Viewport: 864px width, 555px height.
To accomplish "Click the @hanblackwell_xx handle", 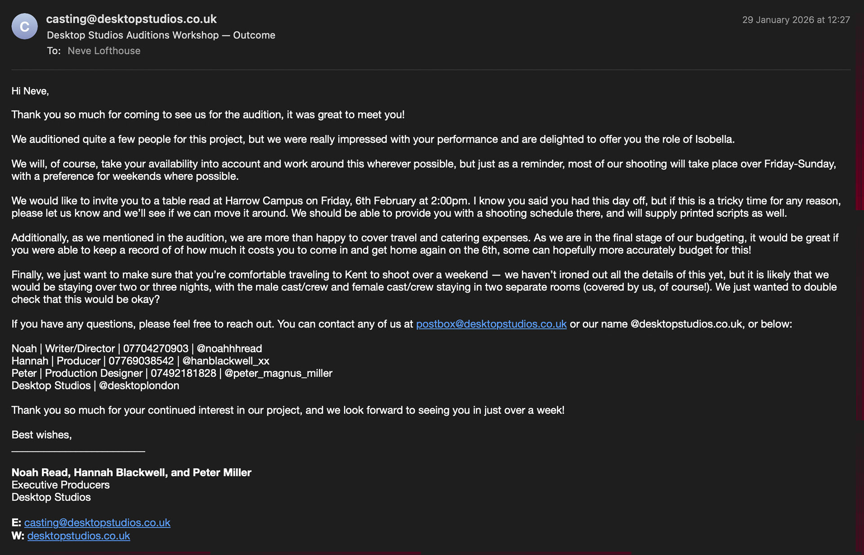I will point(225,361).
